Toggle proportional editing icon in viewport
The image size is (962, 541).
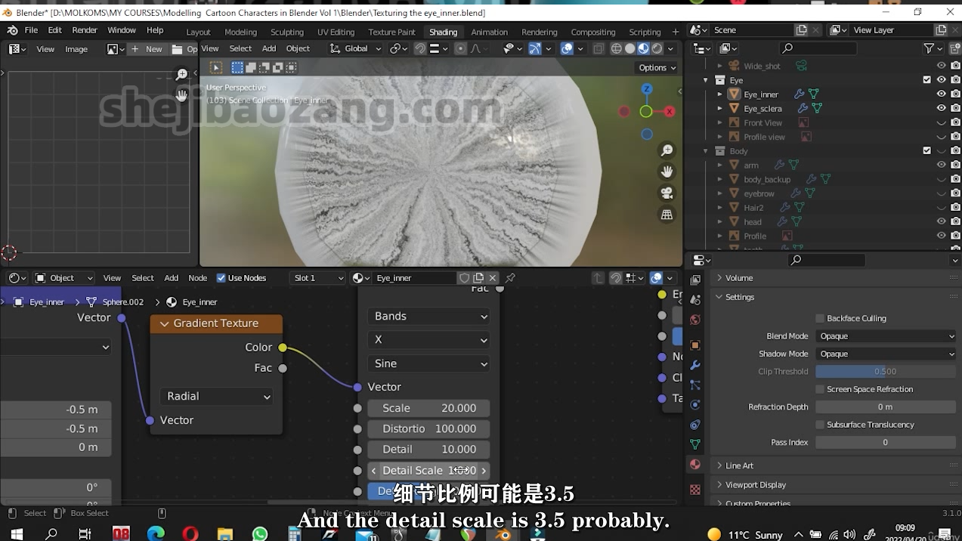tap(460, 48)
